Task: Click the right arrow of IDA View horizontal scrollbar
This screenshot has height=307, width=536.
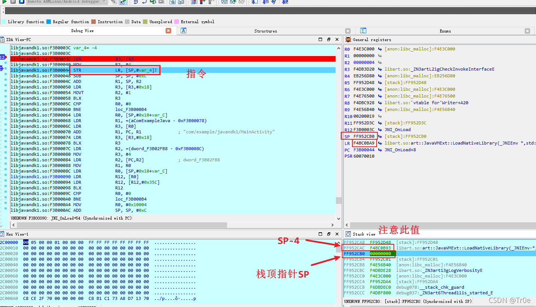Action: click(x=333, y=225)
